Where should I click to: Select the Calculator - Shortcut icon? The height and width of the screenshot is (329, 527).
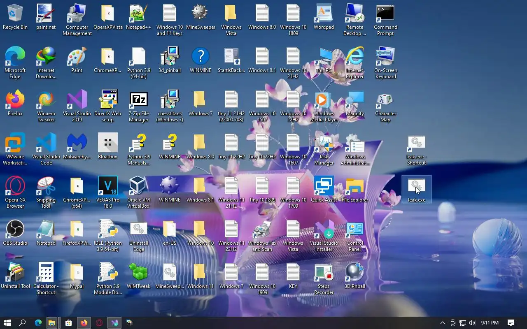point(46,279)
